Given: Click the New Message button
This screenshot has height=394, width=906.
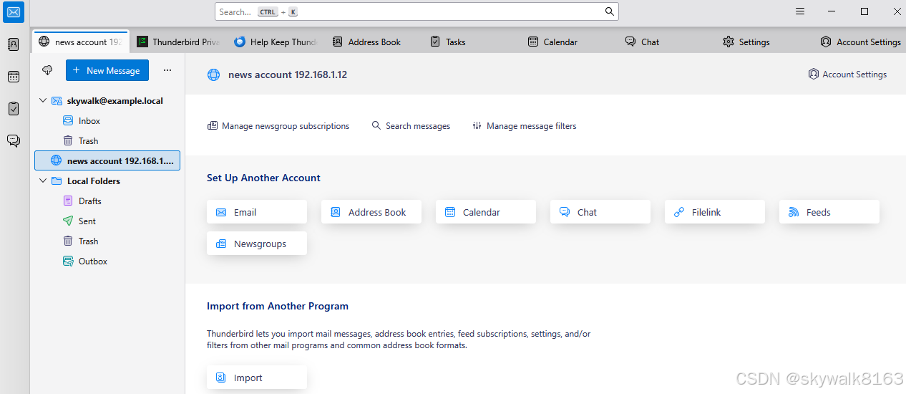Looking at the screenshot, I should click(x=107, y=70).
